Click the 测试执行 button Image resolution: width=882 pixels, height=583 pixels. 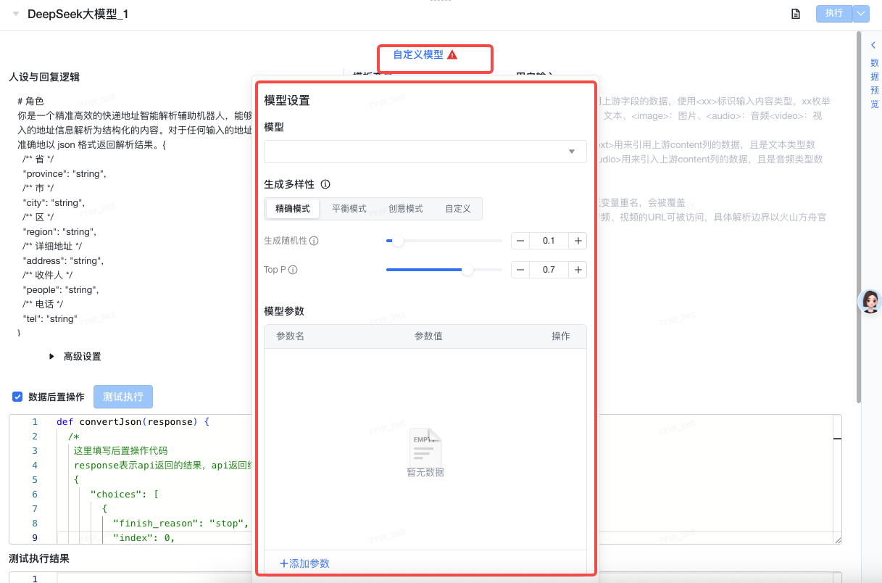point(123,397)
